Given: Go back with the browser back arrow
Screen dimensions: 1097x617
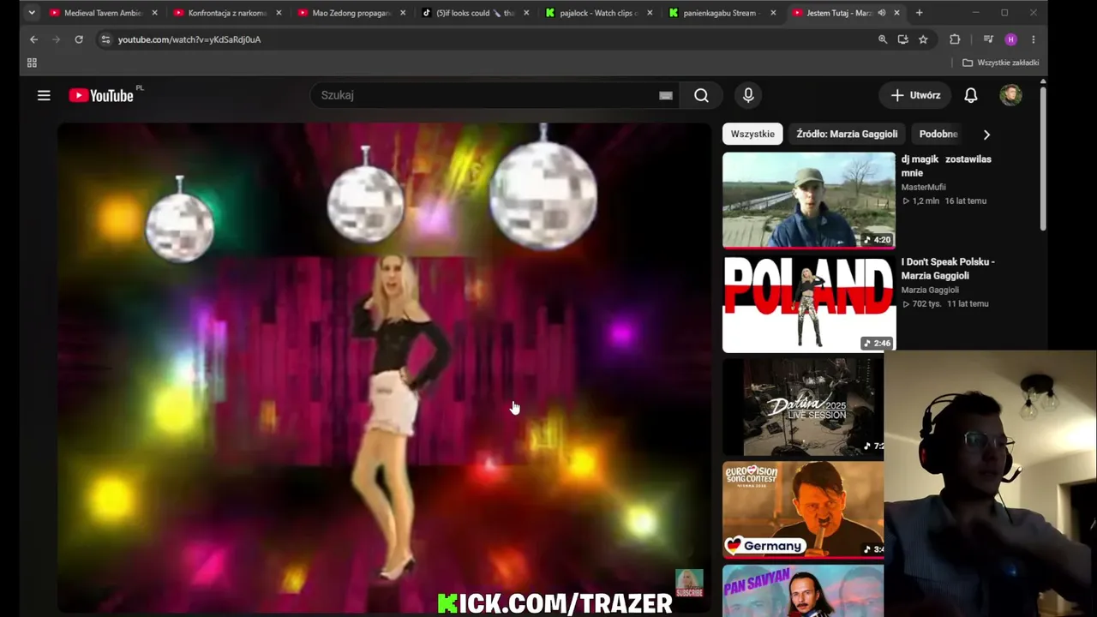Looking at the screenshot, I should tap(33, 39).
